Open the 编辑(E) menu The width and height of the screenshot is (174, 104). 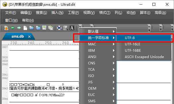coord(26,13)
